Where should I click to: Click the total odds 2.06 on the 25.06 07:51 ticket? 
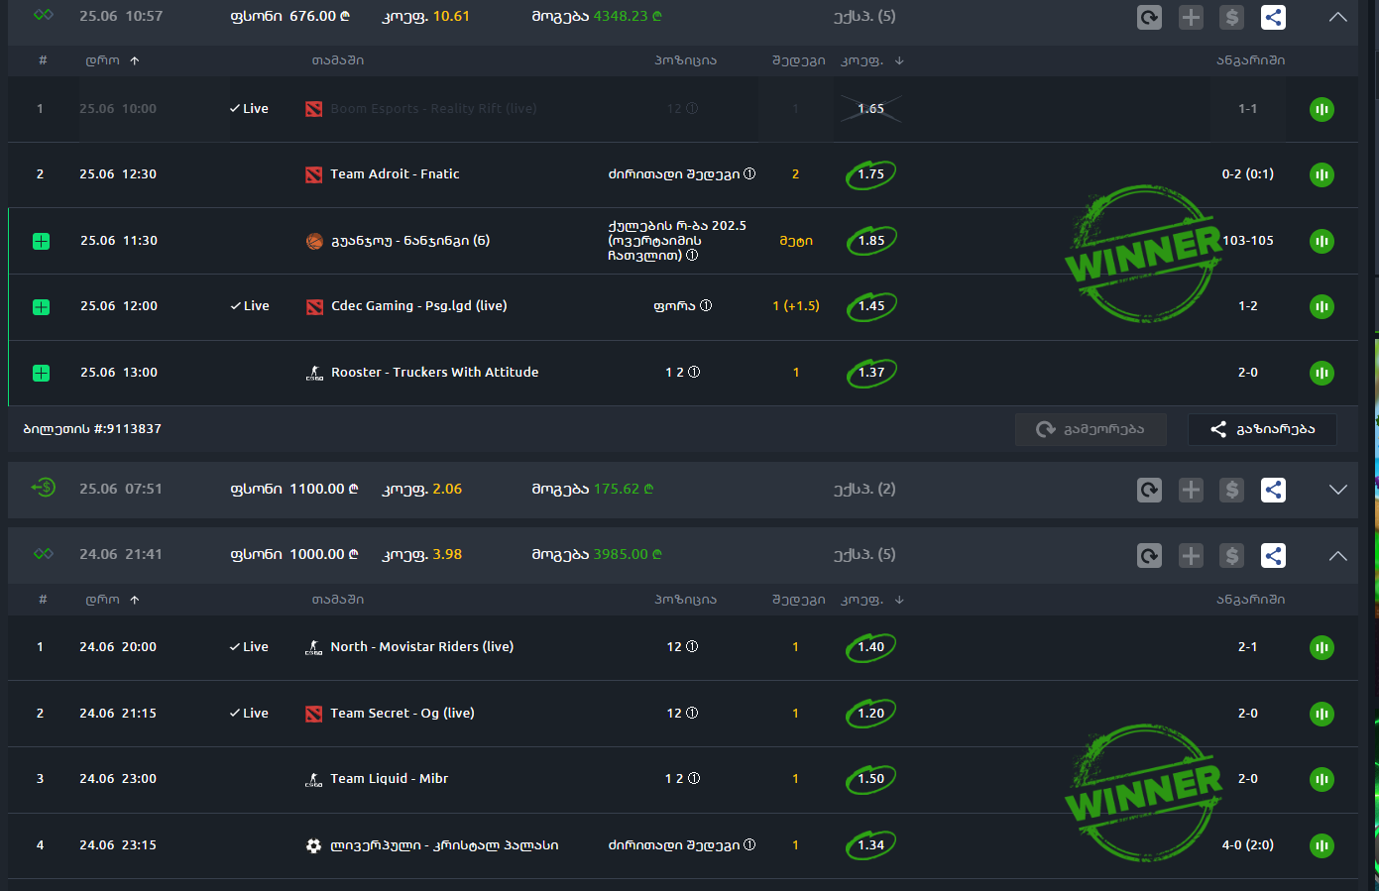(447, 489)
